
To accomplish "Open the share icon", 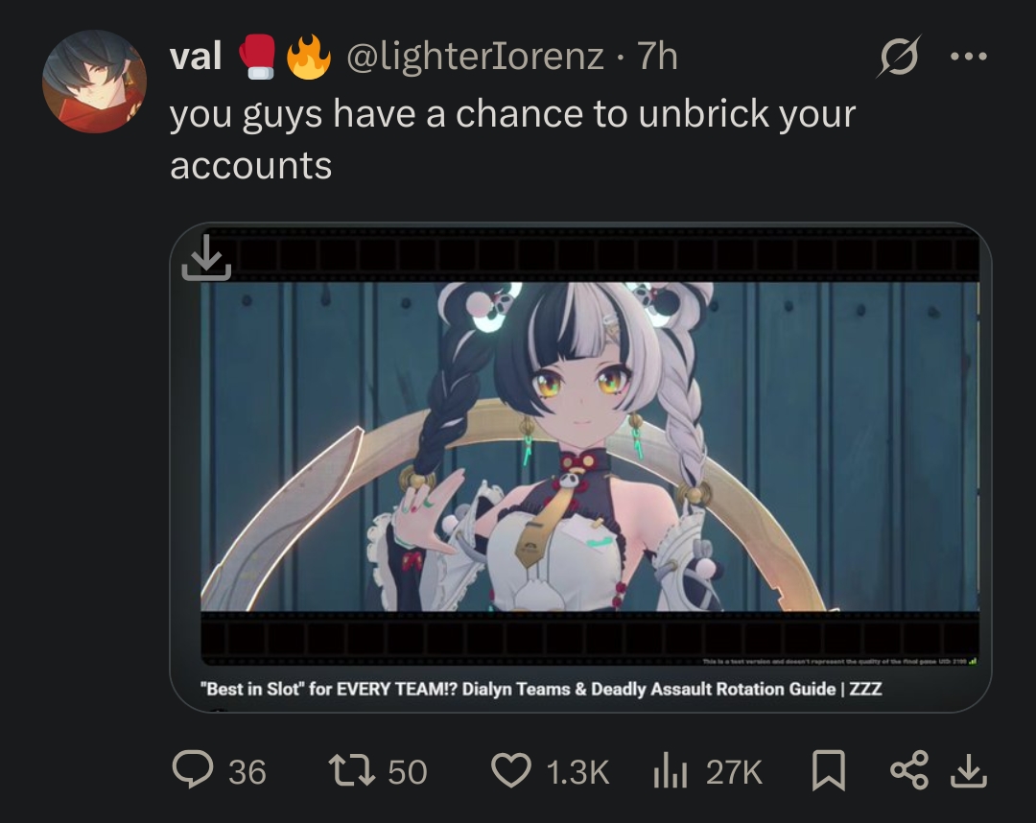I will (909, 770).
